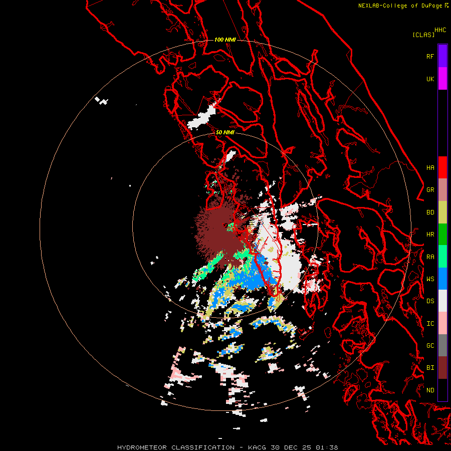The image size is (451, 451).
Task: Click the 'BD' legend label
Action: click(430, 212)
